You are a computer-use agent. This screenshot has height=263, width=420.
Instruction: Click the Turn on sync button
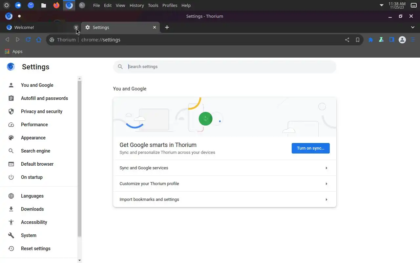pyautogui.click(x=311, y=148)
